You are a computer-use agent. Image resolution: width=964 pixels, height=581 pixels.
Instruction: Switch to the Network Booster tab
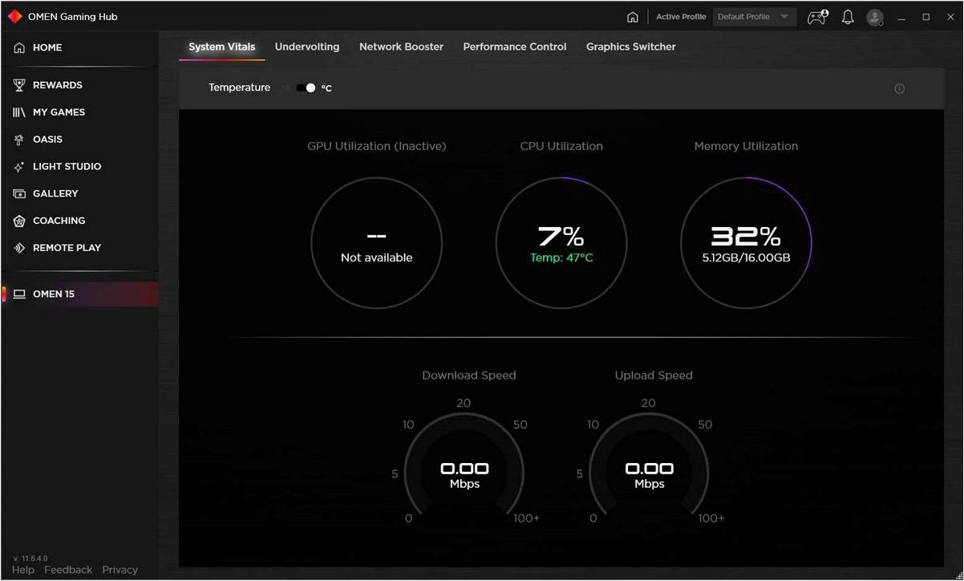(x=401, y=47)
